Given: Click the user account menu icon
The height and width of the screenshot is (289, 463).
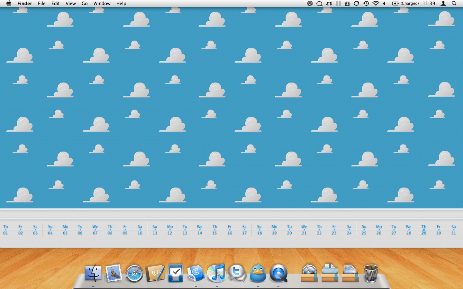Looking at the screenshot, I should [443, 4].
